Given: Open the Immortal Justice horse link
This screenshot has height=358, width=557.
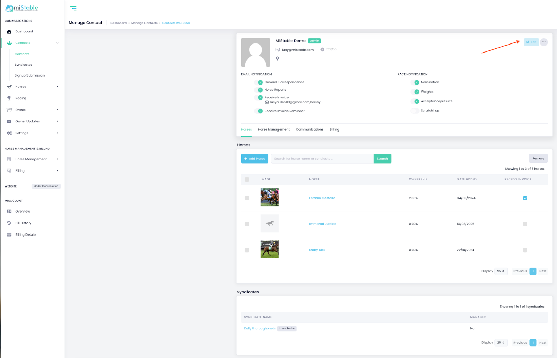Looking at the screenshot, I should coord(322,224).
